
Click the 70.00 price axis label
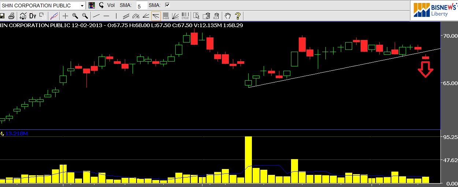tap(450, 36)
